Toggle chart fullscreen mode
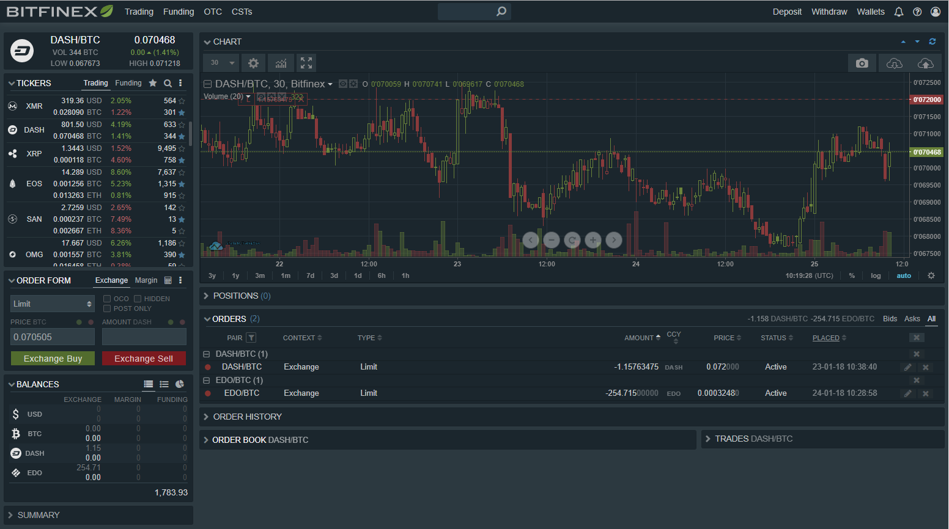949x529 pixels. [306, 63]
